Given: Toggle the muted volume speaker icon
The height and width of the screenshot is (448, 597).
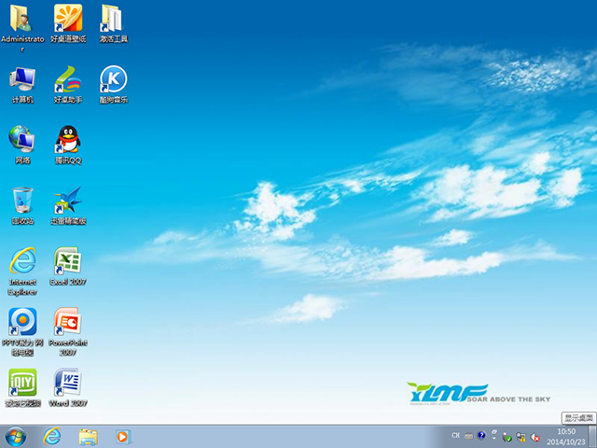Looking at the screenshot, I should click(x=534, y=436).
